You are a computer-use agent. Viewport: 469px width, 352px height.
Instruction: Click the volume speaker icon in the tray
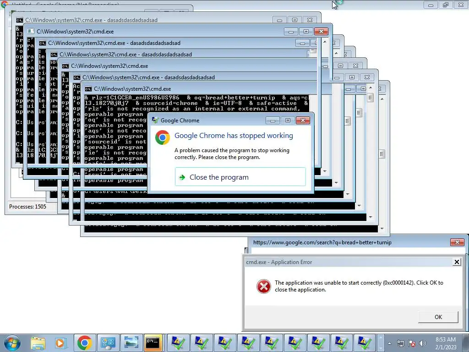tap(423, 343)
